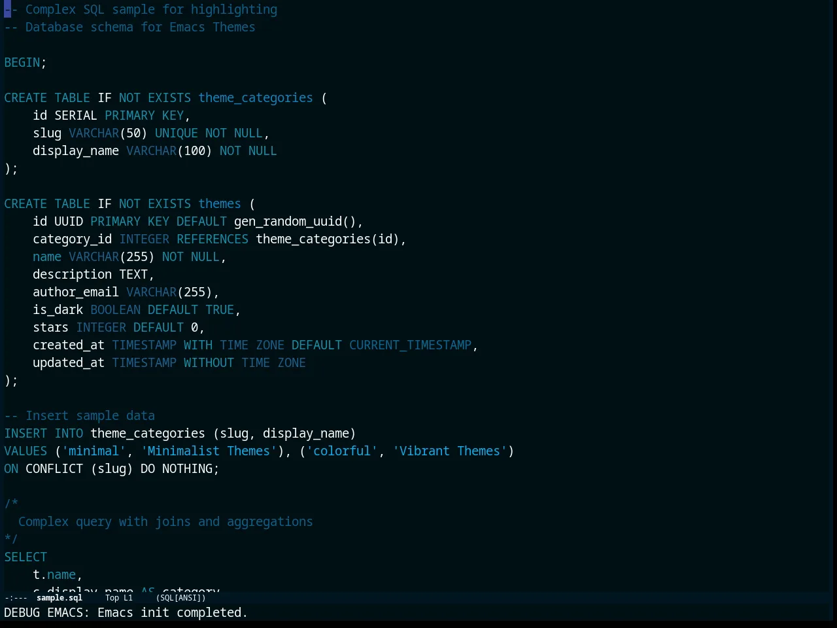Click the 'Complex SQL sample for highlighting' comment
Screen dimensions: 837x628
tap(141, 10)
